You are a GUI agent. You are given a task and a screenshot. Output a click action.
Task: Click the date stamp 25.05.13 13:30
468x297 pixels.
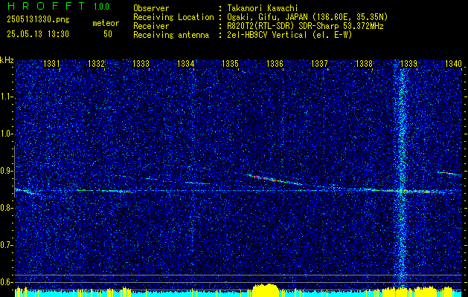38,34
